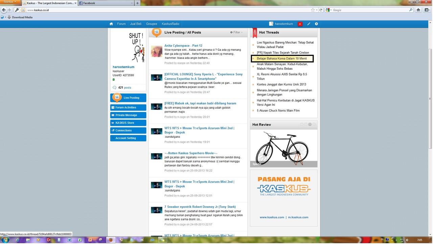Screen dimensions: 433x245
Task: Open the Groupee menu
Action: (x=152, y=24)
